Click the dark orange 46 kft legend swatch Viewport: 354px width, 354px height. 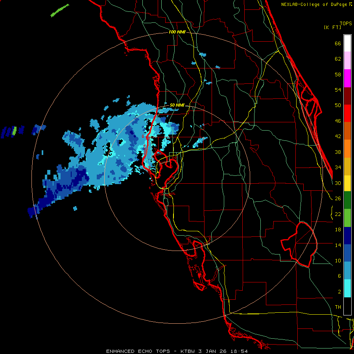pos(347,131)
